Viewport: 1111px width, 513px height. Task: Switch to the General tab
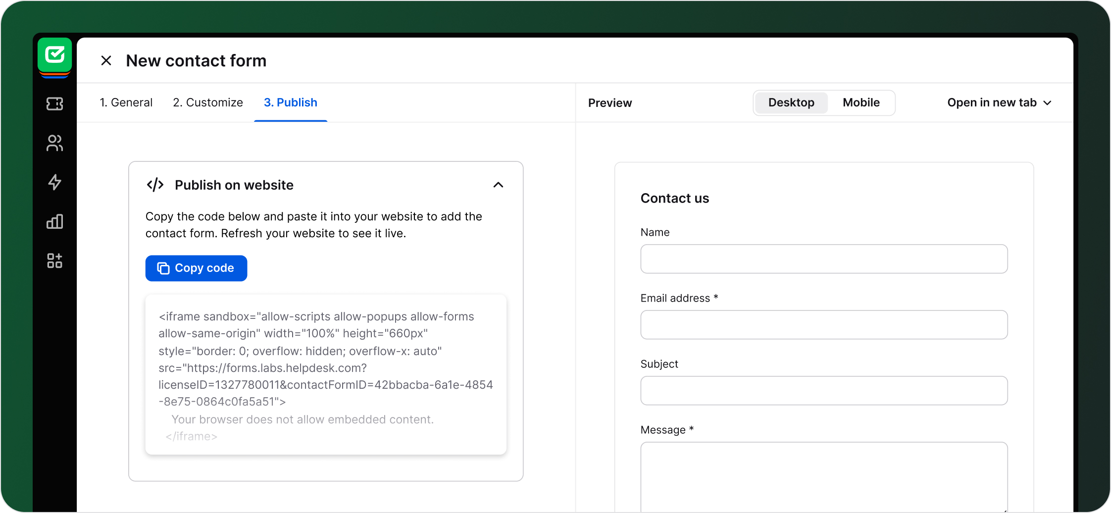[126, 103]
